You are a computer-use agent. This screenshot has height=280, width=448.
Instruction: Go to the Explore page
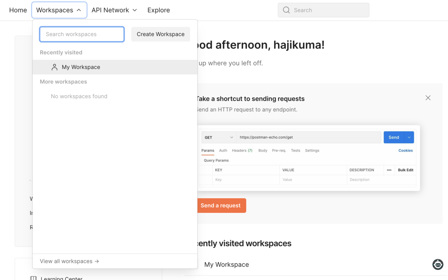point(159,10)
